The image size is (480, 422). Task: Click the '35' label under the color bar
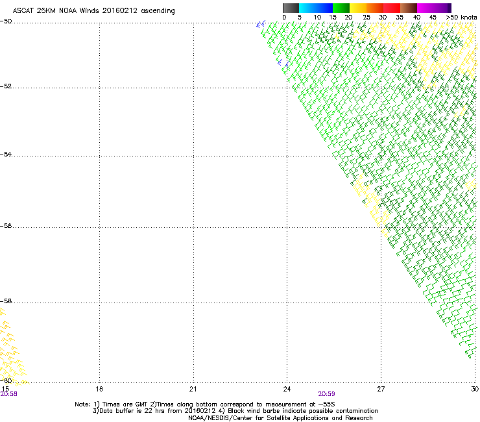point(400,18)
